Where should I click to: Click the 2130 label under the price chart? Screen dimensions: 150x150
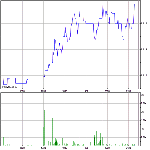click(x=128, y=91)
